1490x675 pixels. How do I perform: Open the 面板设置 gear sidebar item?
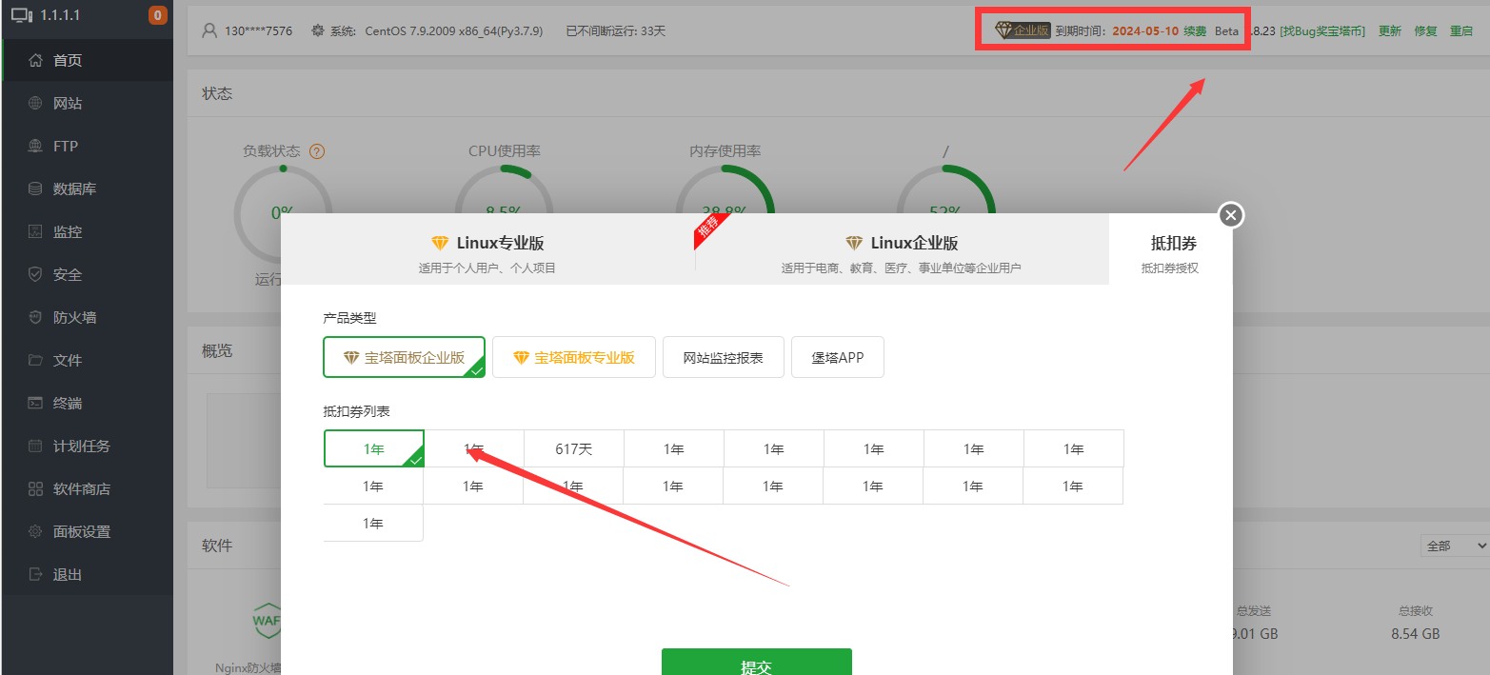click(x=87, y=531)
